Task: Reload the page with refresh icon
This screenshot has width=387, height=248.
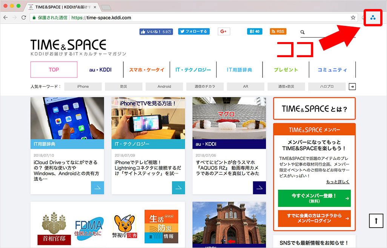Action: click(x=24, y=17)
